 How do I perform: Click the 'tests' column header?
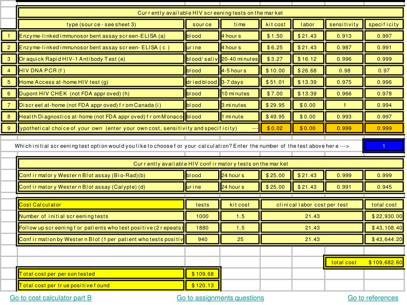click(202, 205)
